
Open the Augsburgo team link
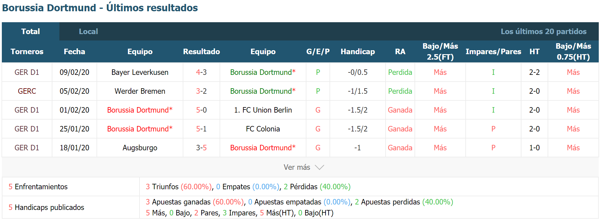[140, 148]
